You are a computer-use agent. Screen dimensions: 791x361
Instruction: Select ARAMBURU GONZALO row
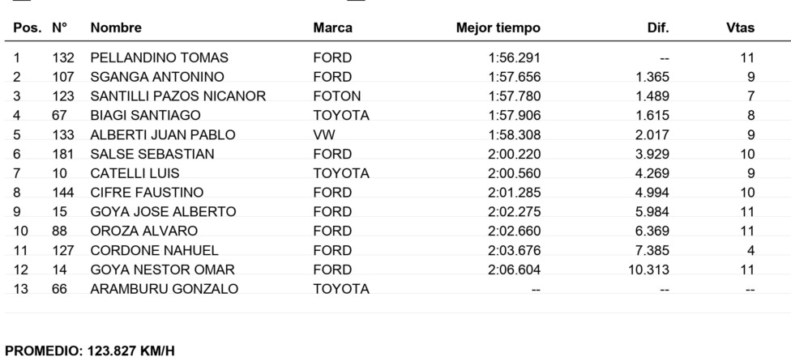click(x=395, y=289)
